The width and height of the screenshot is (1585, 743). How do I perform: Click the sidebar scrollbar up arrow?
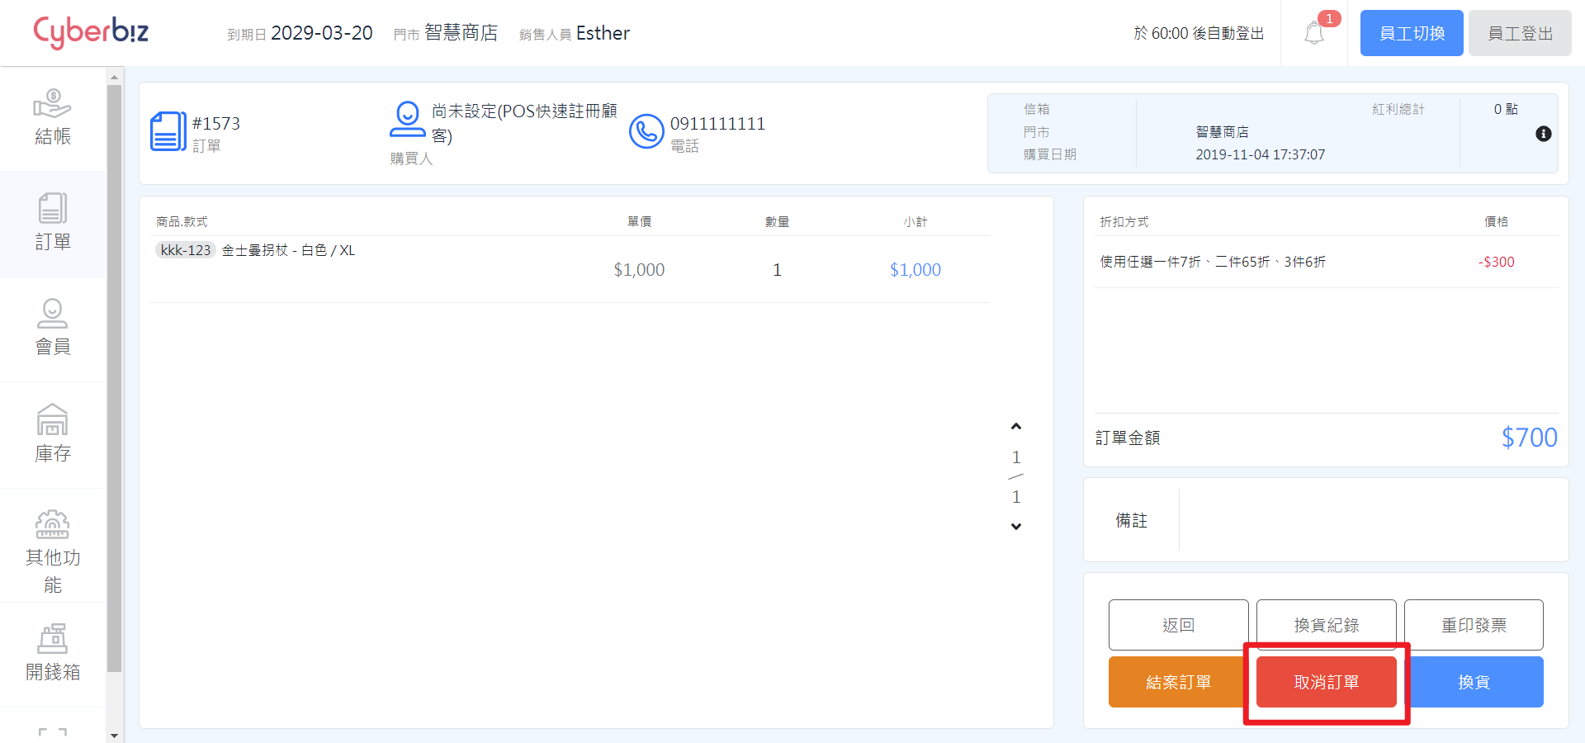114,76
